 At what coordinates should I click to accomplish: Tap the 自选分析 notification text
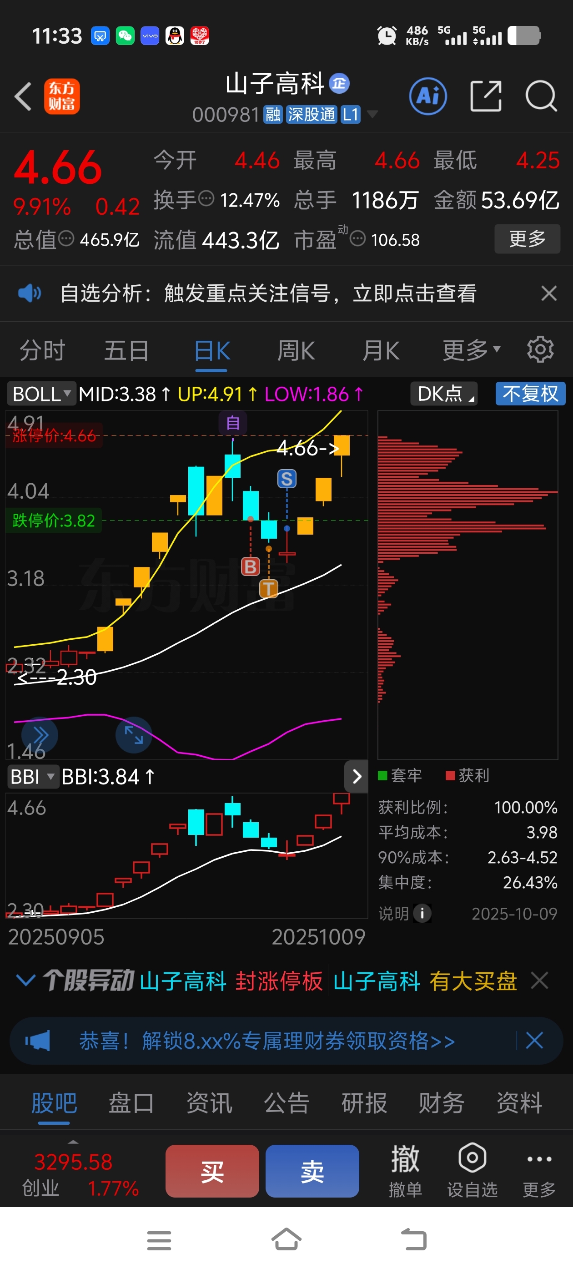pos(268,293)
